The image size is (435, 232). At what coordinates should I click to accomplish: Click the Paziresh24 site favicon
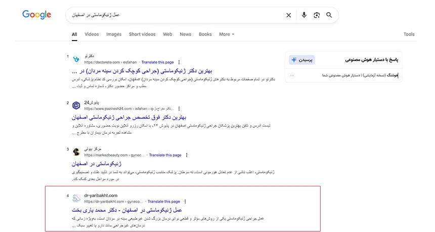(x=76, y=105)
